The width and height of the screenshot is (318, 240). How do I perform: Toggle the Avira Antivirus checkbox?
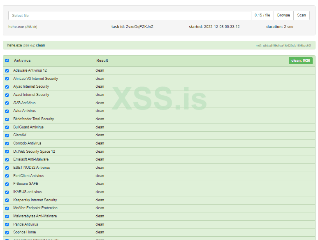pos(7,111)
